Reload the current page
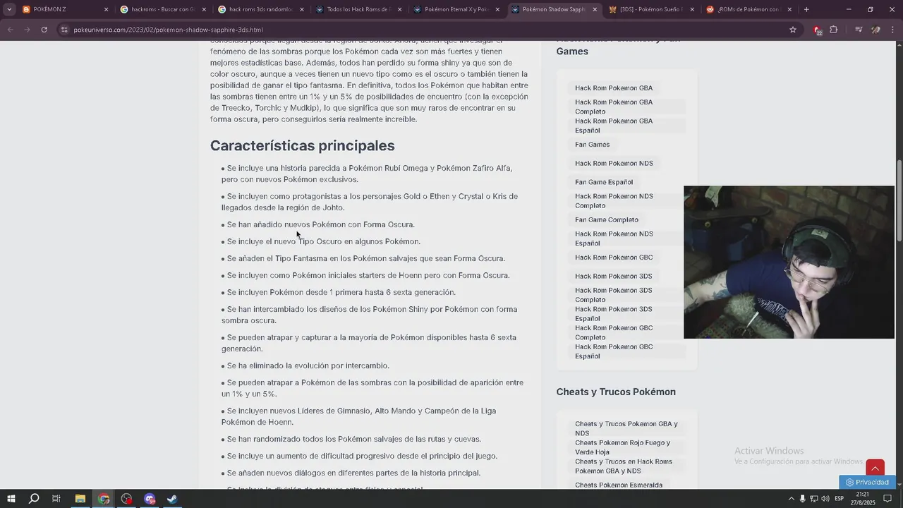Viewport: 903px width, 508px height. tap(44, 30)
